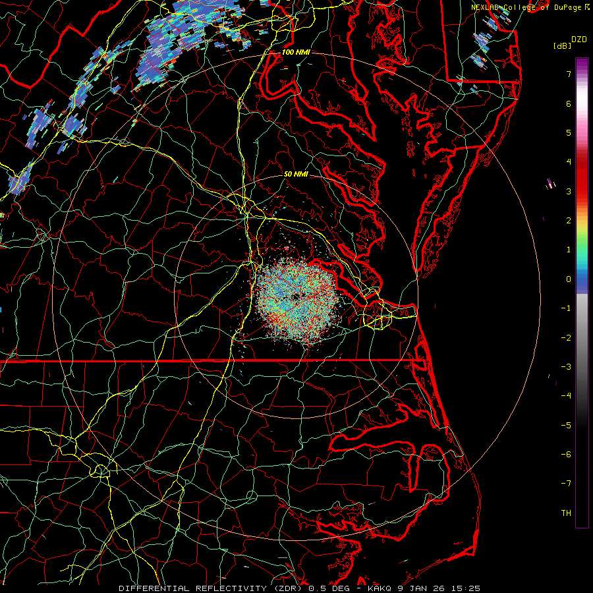Select the "-5" scale value
Viewport: 593px width, 593px height.
pos(566,426)
